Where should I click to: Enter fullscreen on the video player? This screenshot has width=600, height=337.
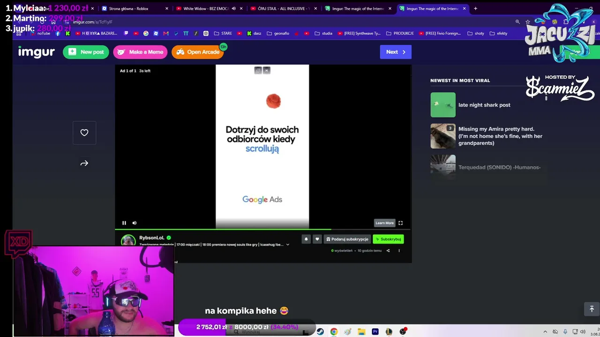coord(400,223)
